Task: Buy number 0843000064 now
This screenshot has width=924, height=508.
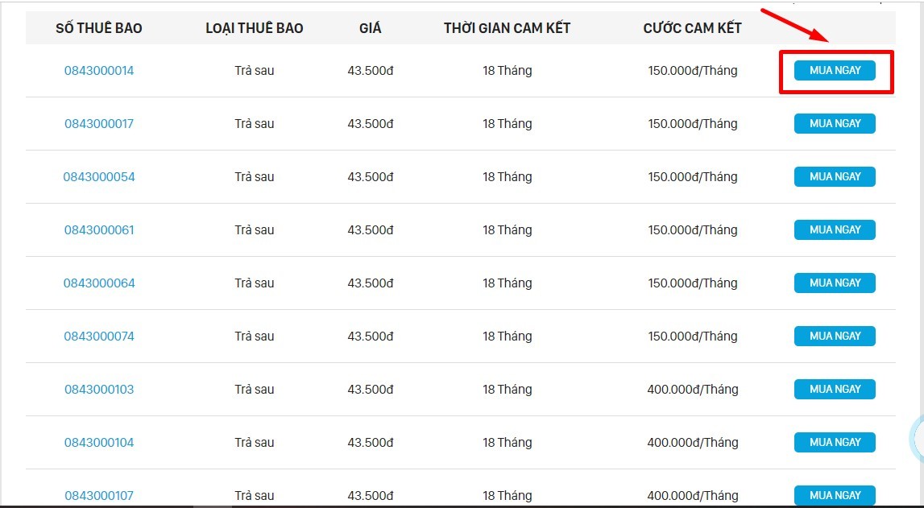Action: (835, 283)
